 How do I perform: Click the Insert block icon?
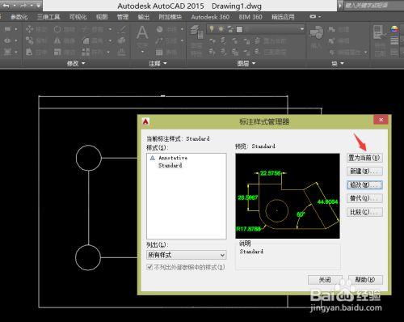point(317,32)
